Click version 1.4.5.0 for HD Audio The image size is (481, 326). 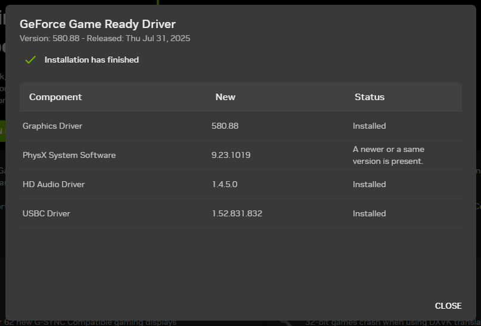(x=225, y=184)
